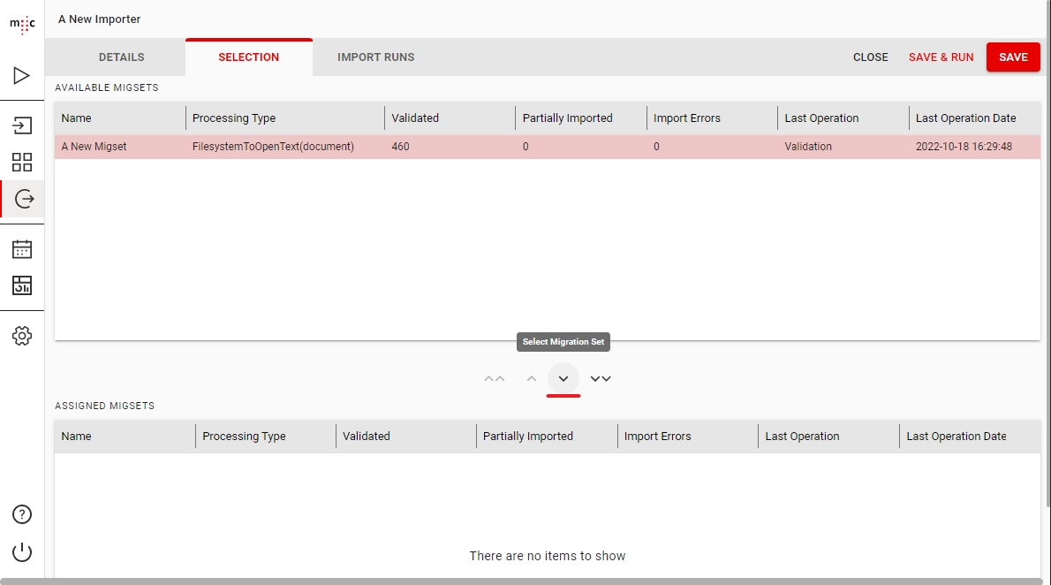Image resolution: width=1051 pixels, height=585 pixels.
Task: Open the import arrow icon in the sidebar
Action: tap(22, 125)
